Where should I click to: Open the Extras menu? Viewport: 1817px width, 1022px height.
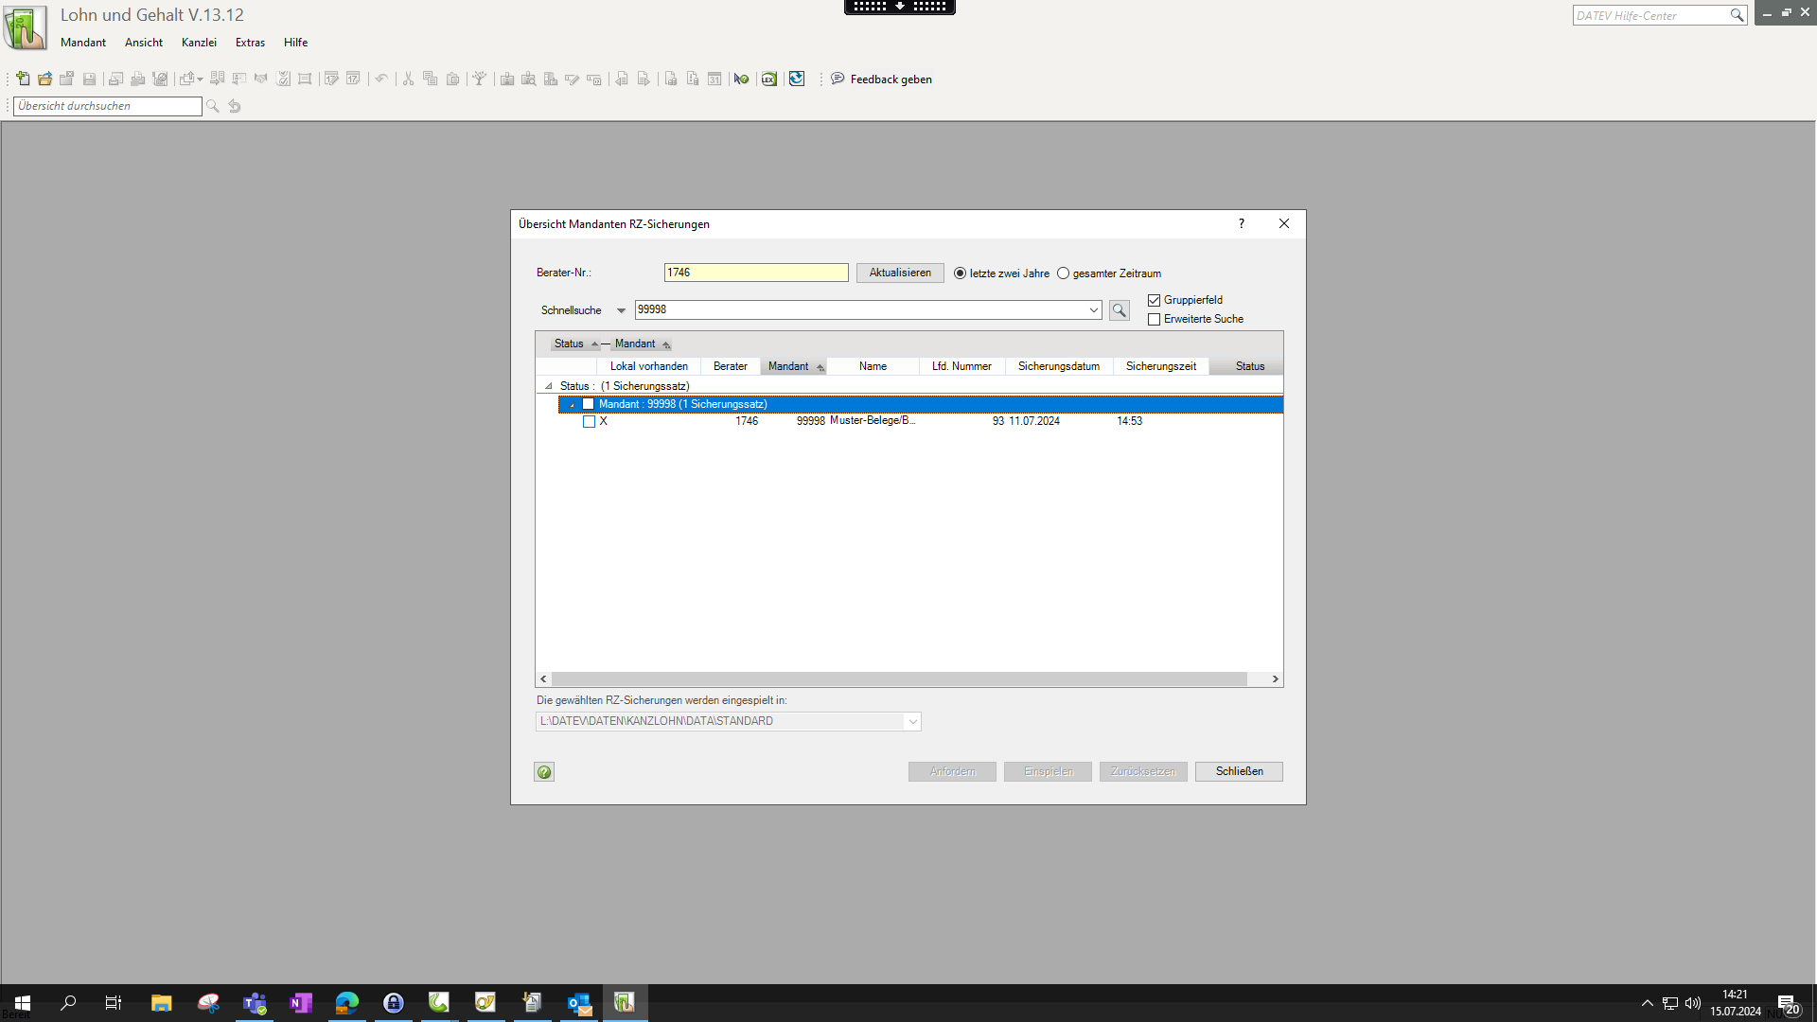(x=250, y=43)
